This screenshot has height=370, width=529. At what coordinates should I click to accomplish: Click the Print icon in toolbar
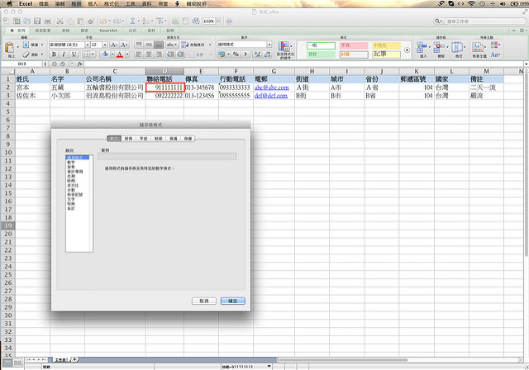pyautogui.click(x=48, y=21)
